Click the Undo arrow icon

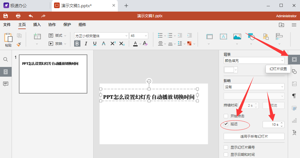pyautogui.click(x=31, y=16)
